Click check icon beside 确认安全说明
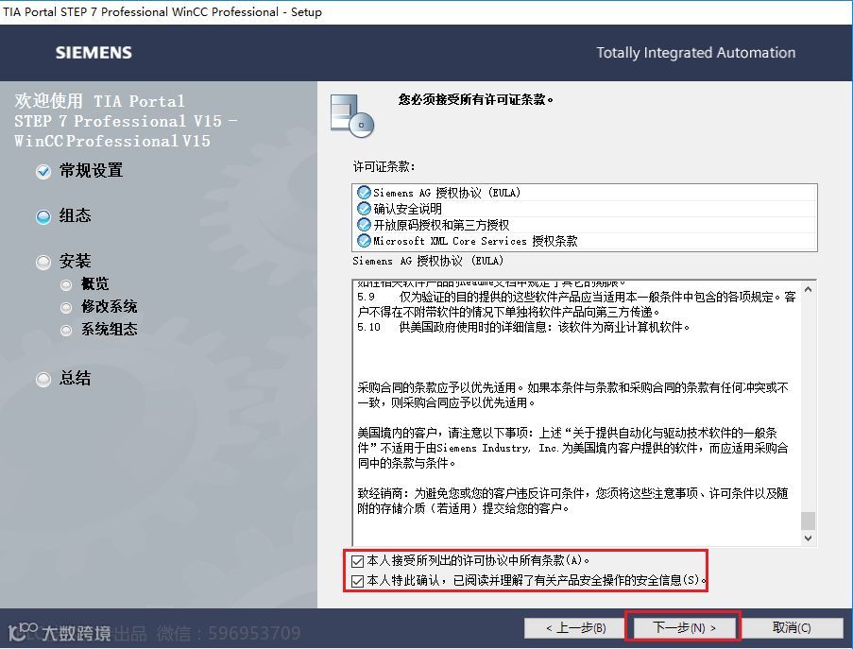Screen dimensions: 853x649 click(364, 209)
